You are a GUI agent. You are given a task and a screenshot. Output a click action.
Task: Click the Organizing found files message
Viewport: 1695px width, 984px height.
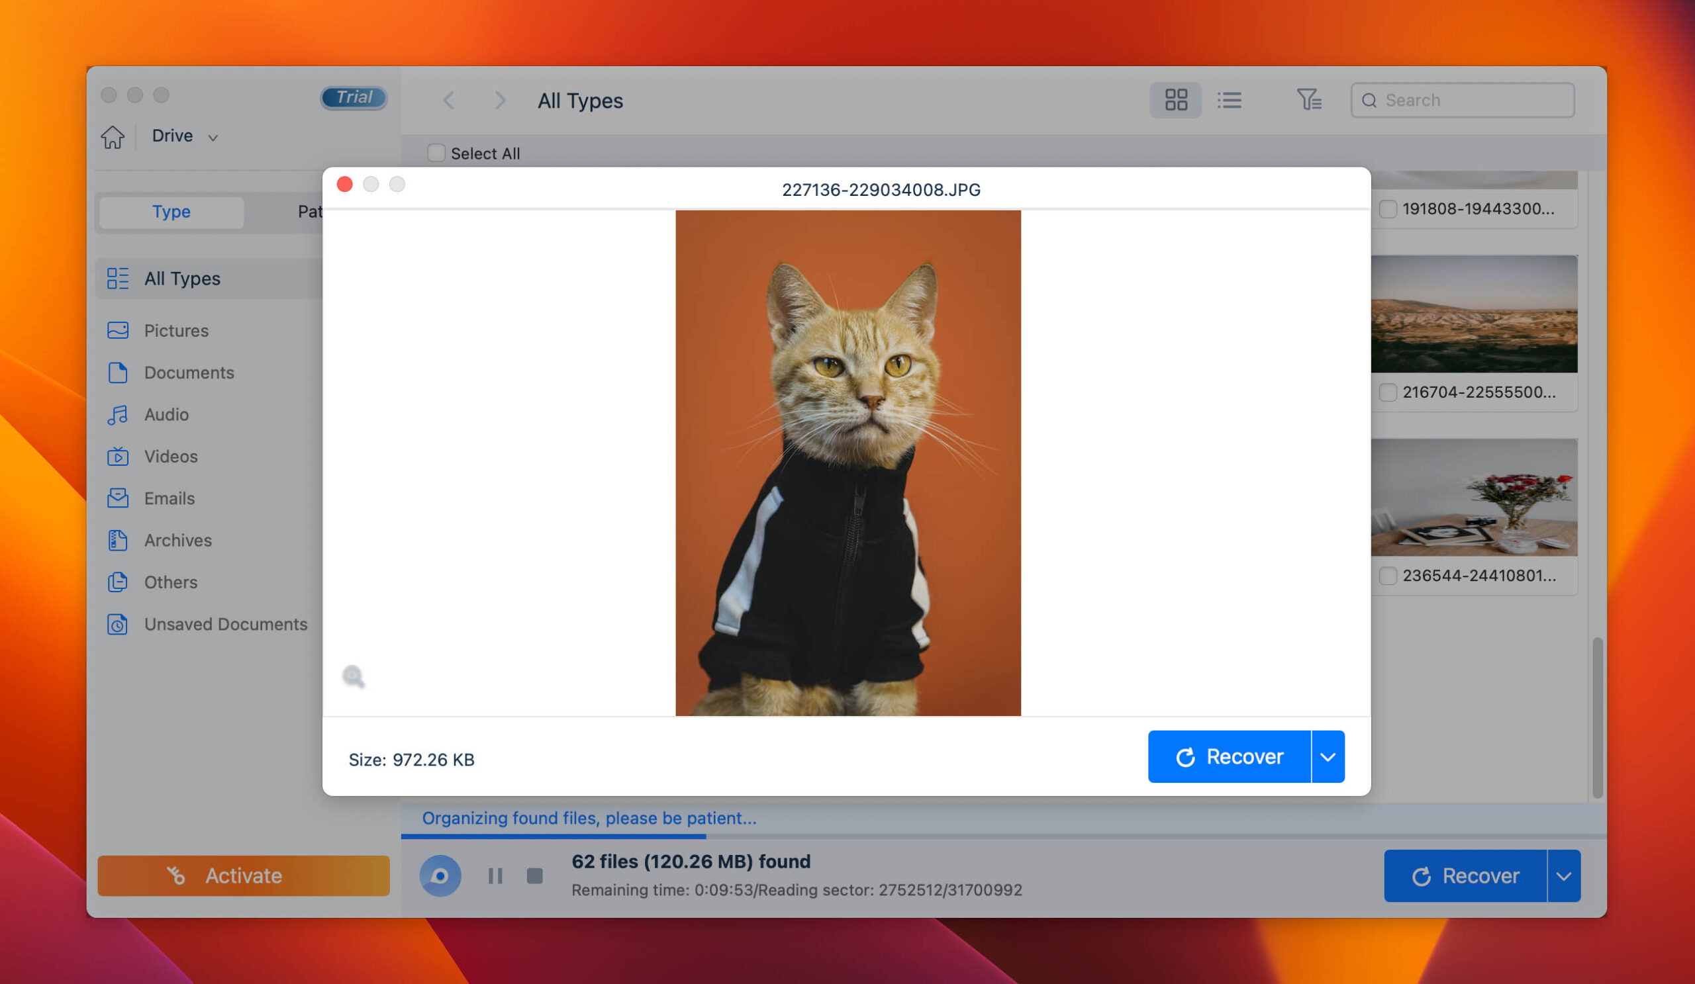pos(589,818)
